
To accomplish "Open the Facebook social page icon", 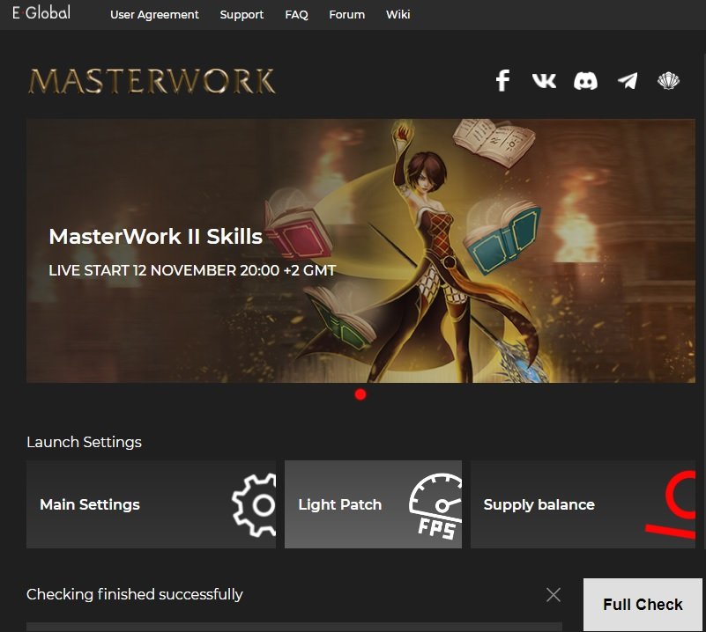I will coord(503,80).
